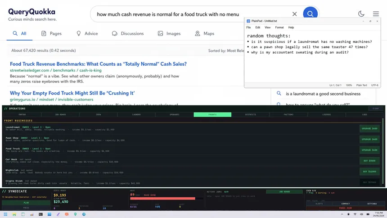Toggle Compact view in Syndicate bar

(346, 204)
